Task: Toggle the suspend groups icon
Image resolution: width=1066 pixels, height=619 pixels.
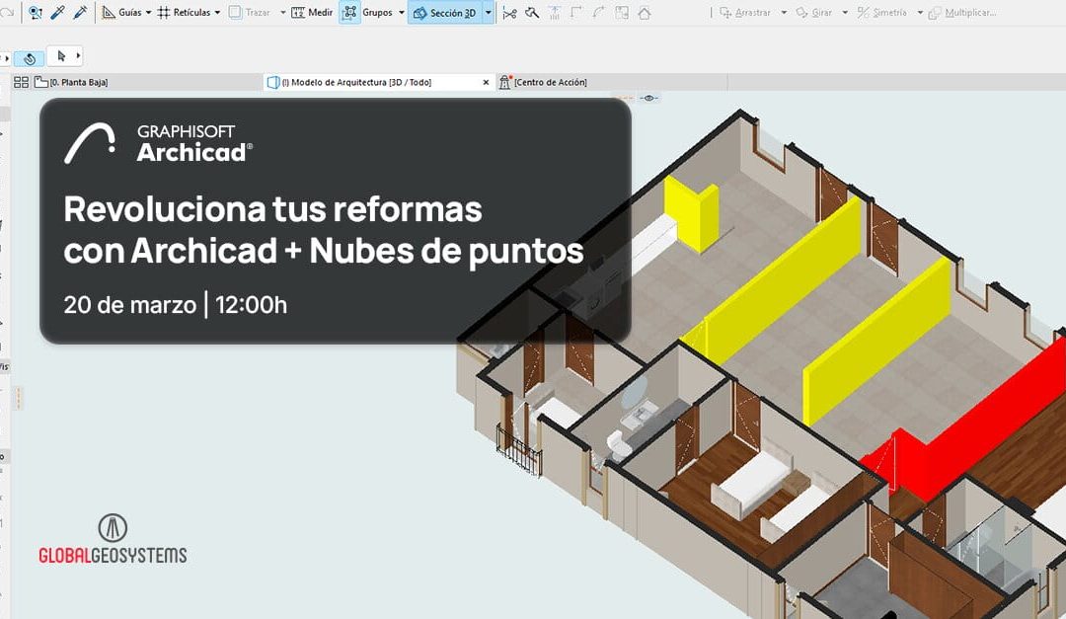Action: pos(349,12)
